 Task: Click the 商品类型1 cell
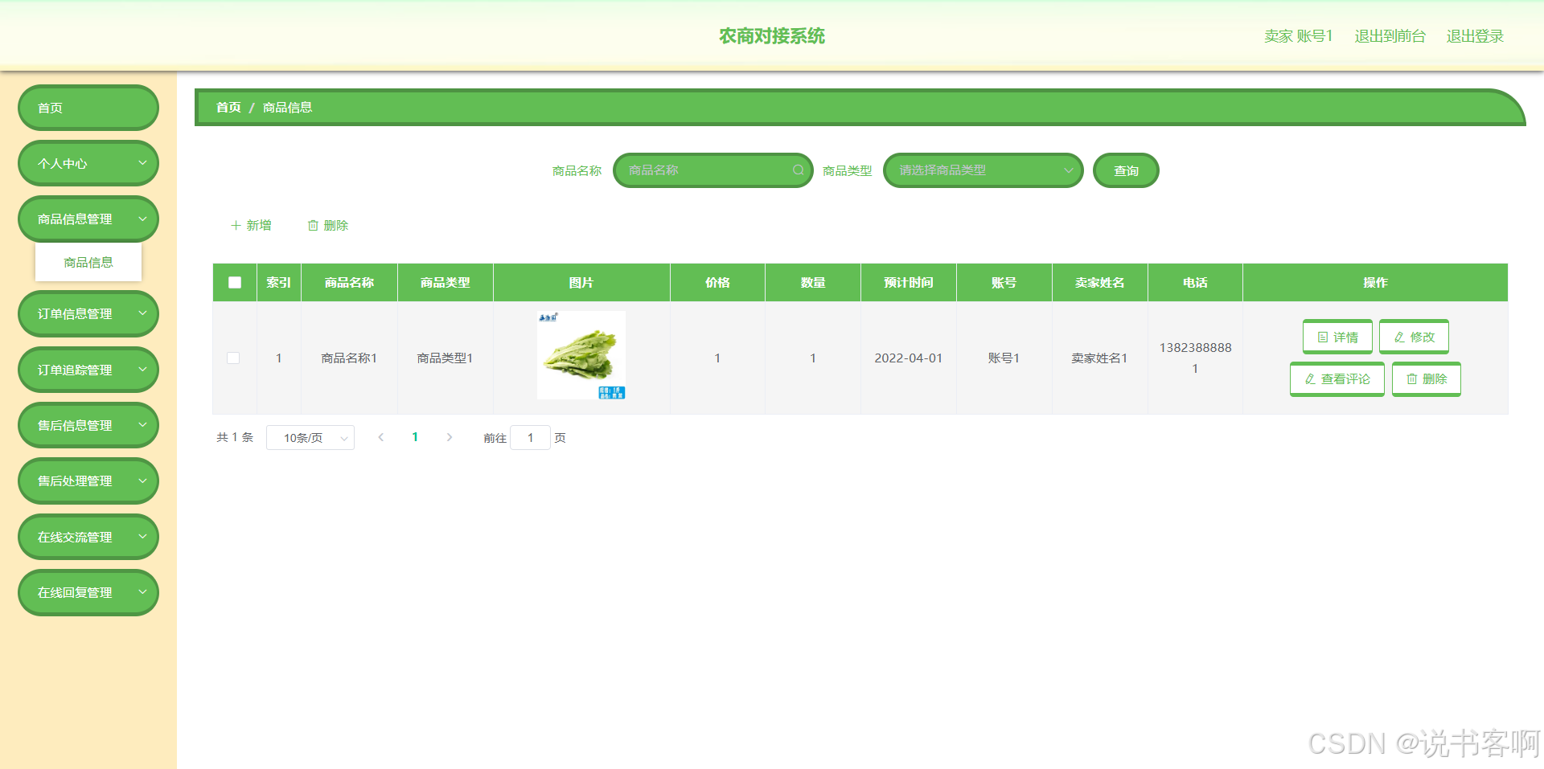[445, 358]
